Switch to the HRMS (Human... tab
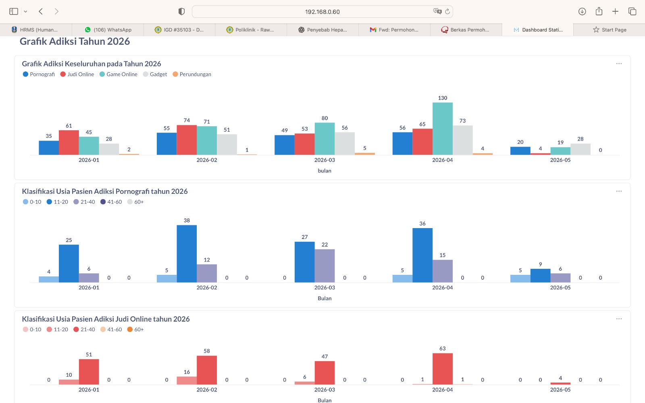The image size is (645, 403). pos(36,30)
